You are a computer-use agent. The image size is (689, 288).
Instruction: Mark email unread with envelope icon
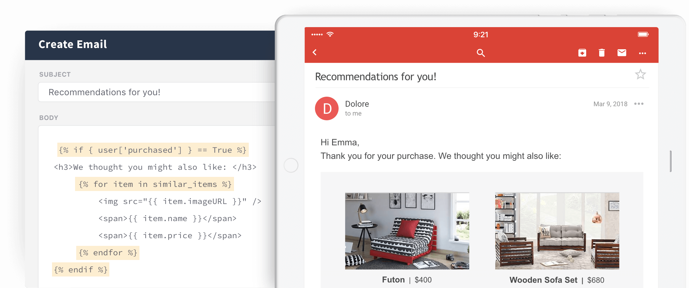622,52
